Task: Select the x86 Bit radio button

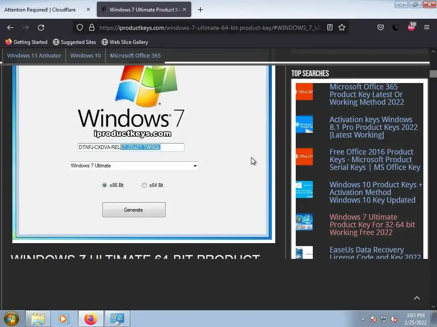Action: click(105, 185)
